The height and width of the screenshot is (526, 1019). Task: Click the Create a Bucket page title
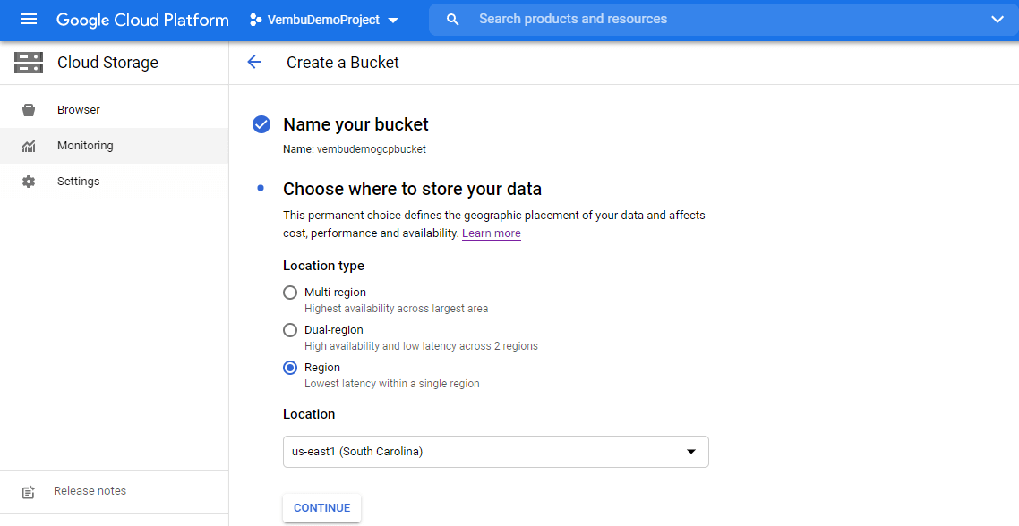343,63
